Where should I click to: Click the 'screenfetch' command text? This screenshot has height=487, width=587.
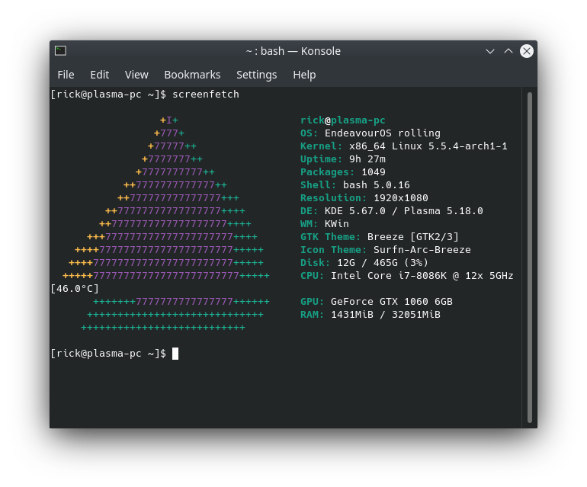(x=206, y=95)
